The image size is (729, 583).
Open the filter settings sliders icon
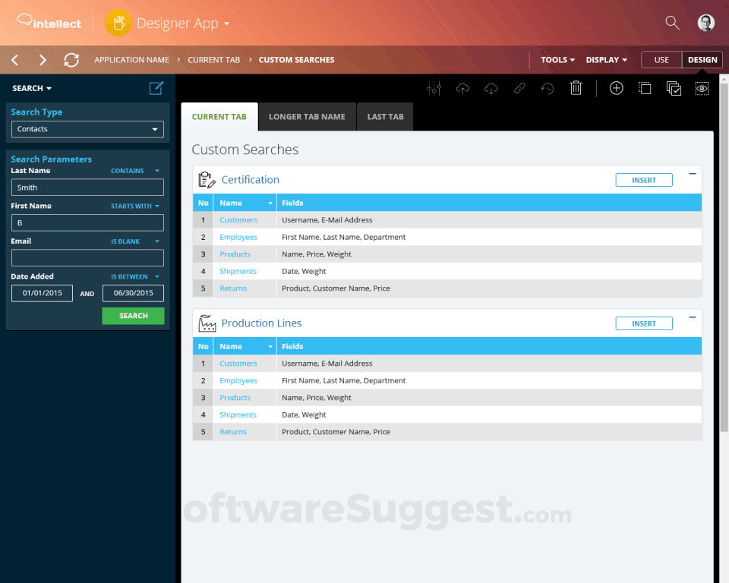coord(434,88)
